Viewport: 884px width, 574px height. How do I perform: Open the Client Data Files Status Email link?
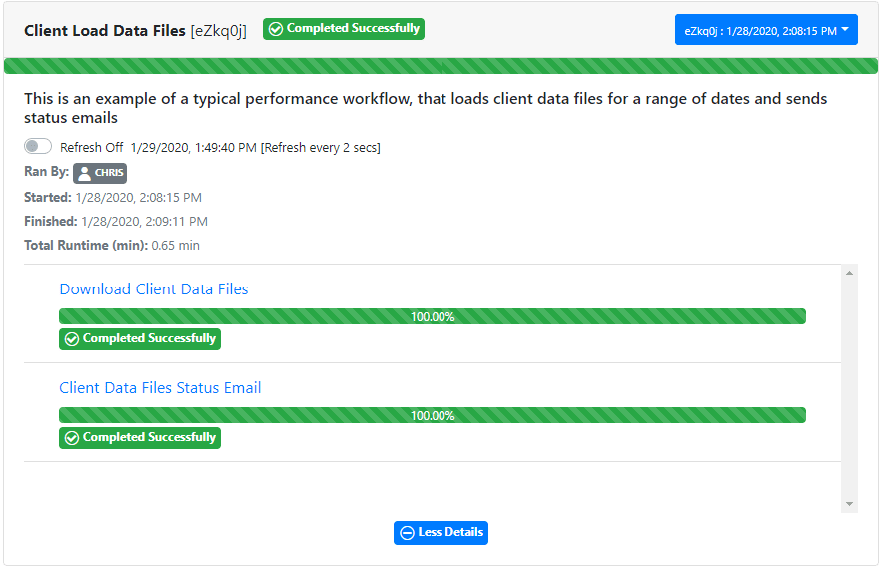coord(160,388)
